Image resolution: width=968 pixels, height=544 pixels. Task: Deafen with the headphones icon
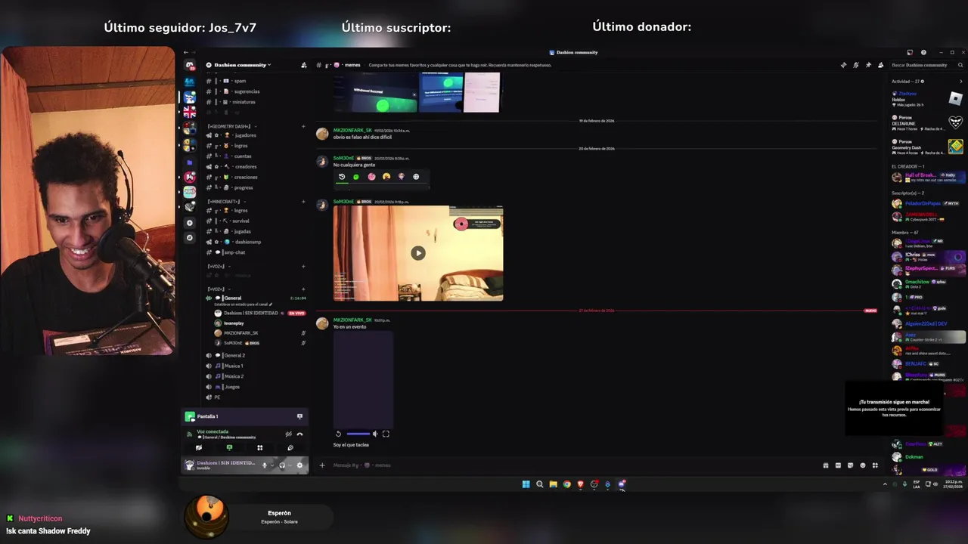[x=282, y=465]
